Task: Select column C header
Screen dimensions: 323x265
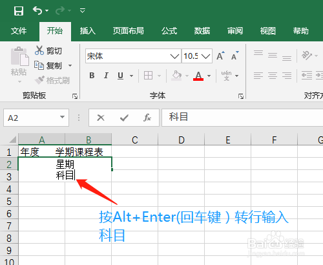Action: (x=135, y=140)
